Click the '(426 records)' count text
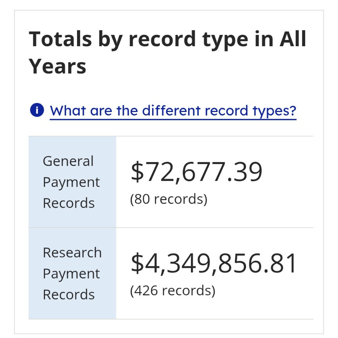 pyautogui.click(x=173, y=291)
